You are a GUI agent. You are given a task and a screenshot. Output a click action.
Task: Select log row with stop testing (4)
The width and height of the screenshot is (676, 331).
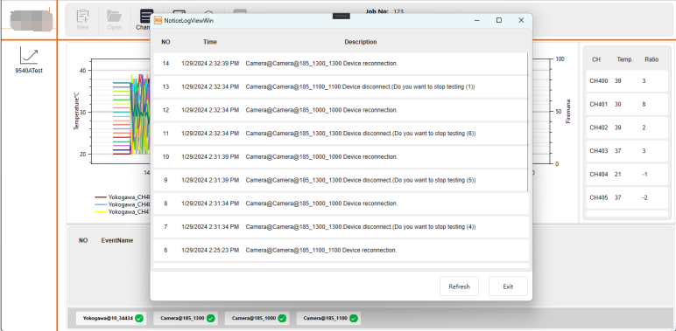341,226
